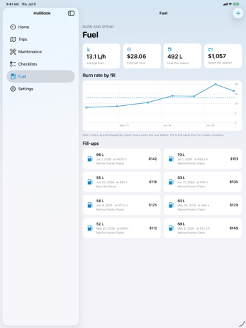The width and height of the screenshot is (246, 328).
Task: Click the fuel pump icon on 492 L card
Action: pos(169,49)
